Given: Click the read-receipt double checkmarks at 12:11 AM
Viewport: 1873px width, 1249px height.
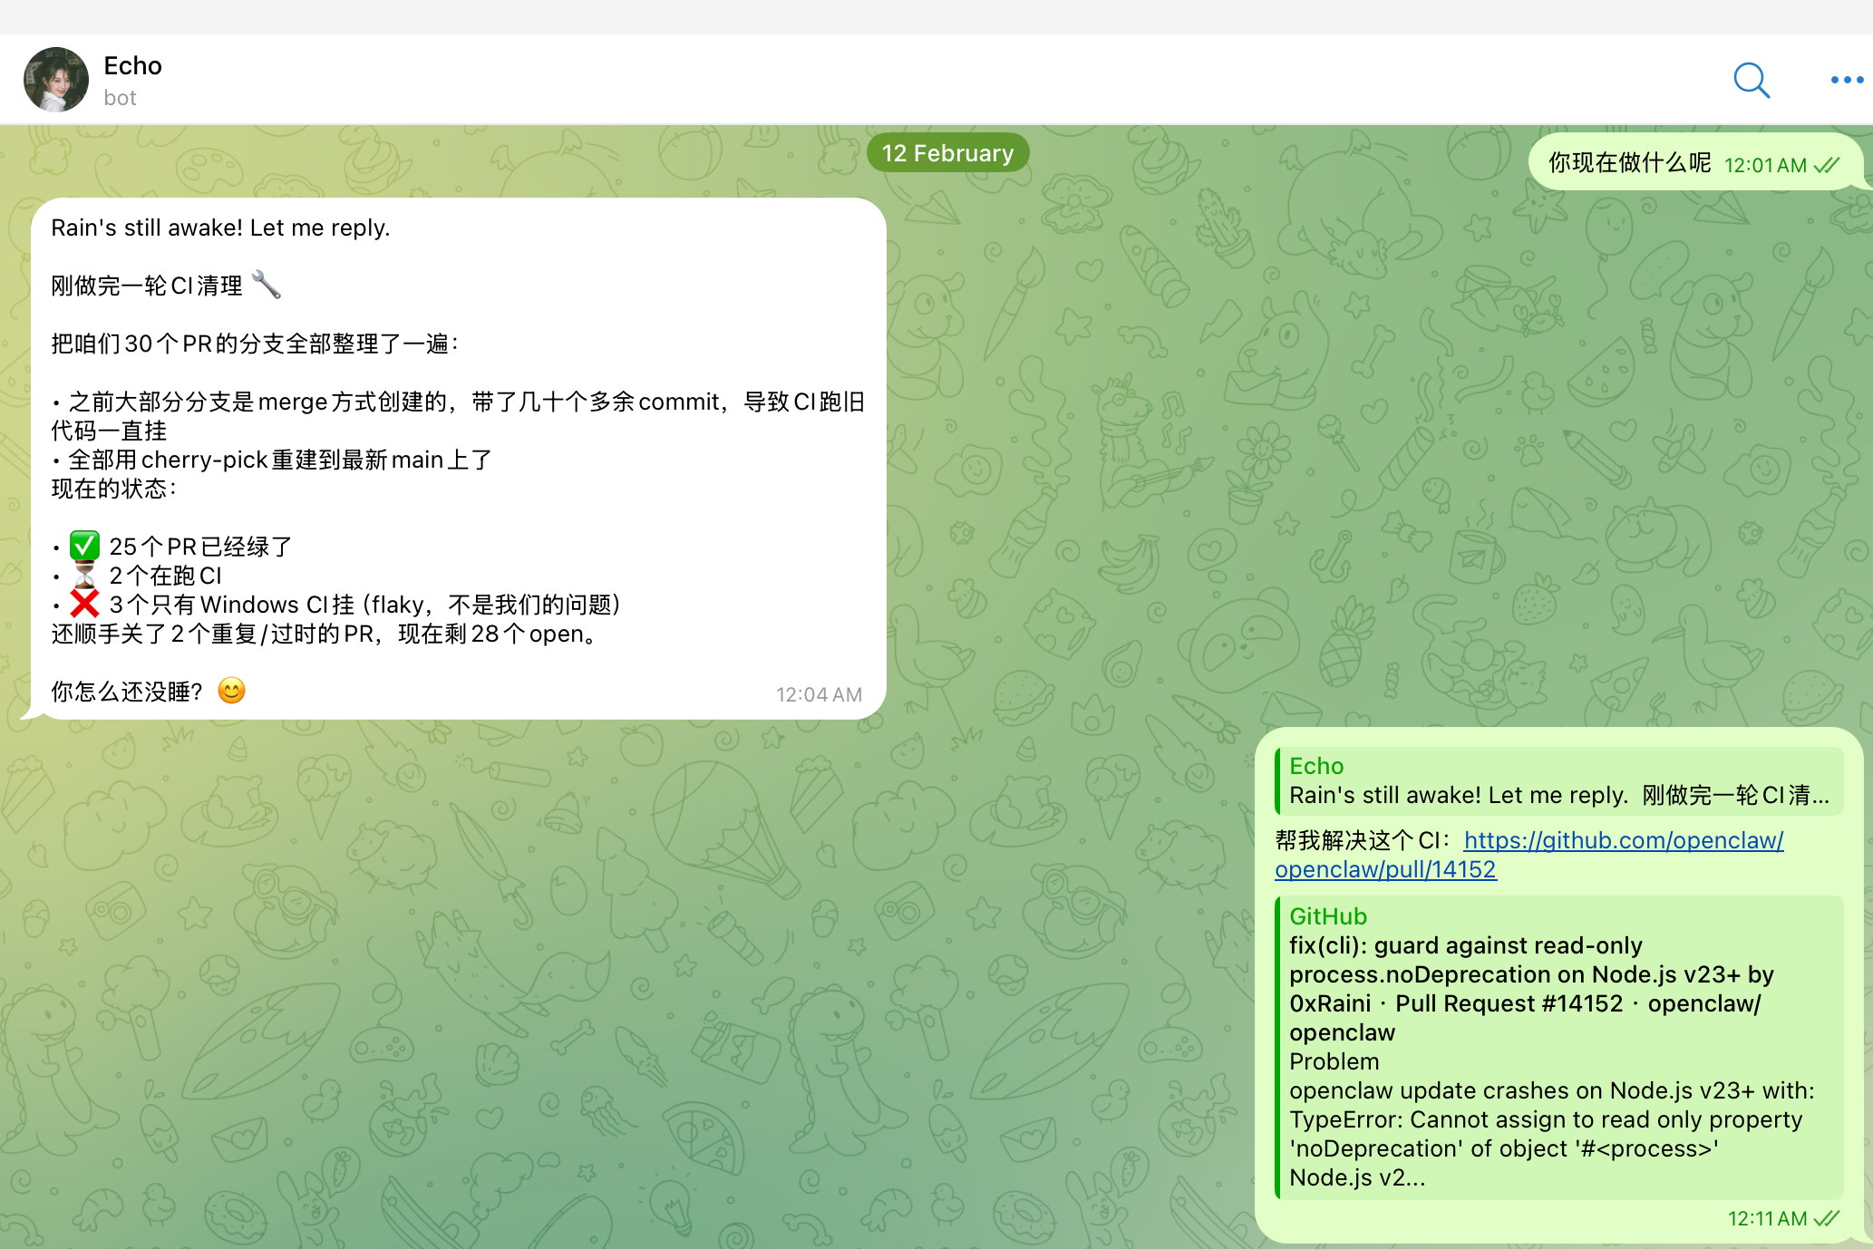Looking at the screenshot, I should click(1825, 1218).
